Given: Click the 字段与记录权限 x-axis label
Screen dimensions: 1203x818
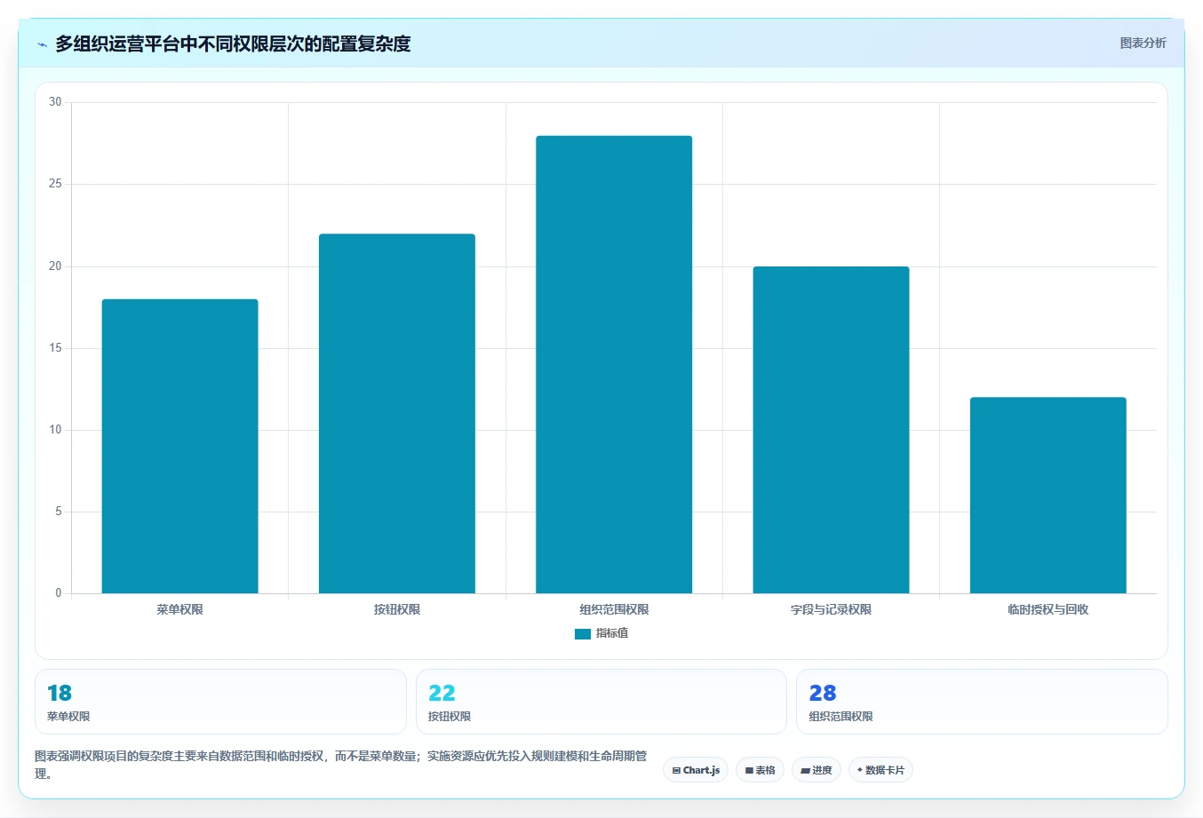Looking at the screenshot, I should pos(831,609).
